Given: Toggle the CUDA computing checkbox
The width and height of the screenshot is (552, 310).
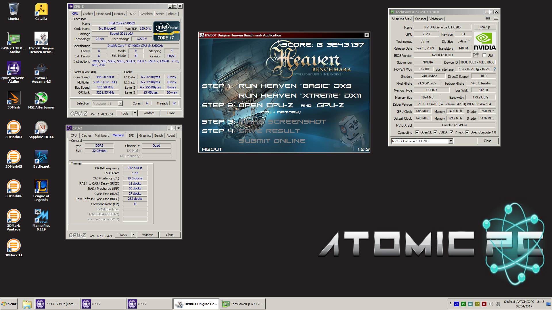Looking at the screenshot, I should (435, 132).
